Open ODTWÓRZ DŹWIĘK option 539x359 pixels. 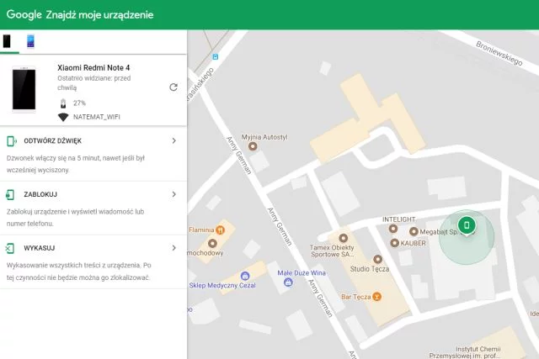pos(93,154)
